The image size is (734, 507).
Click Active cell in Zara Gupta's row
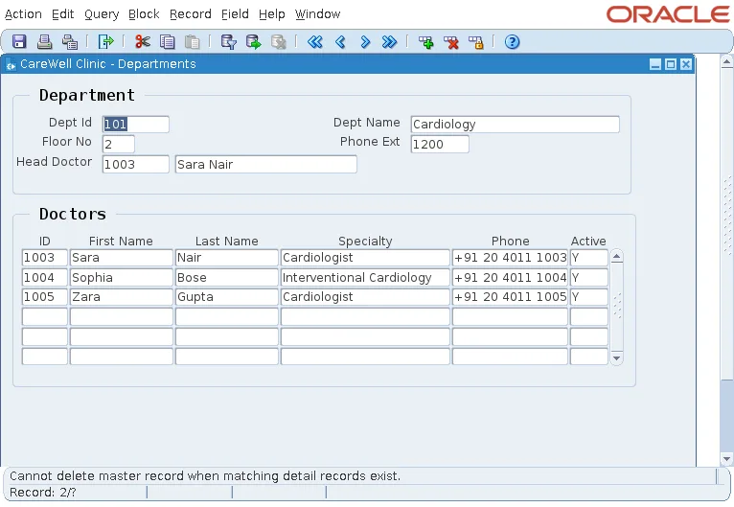pos(589,297)
